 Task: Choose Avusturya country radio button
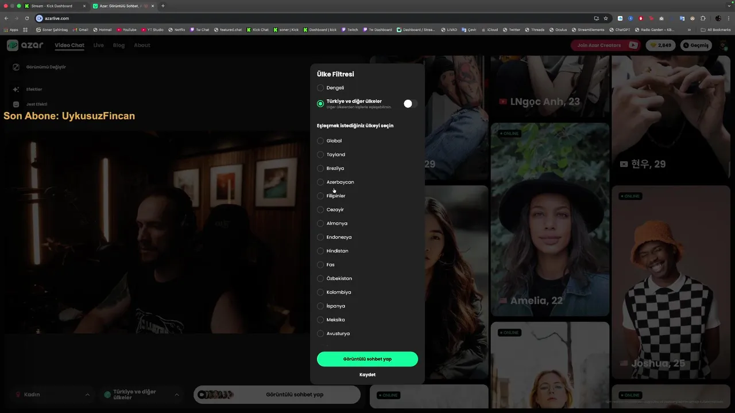click(x=320, y=333)
